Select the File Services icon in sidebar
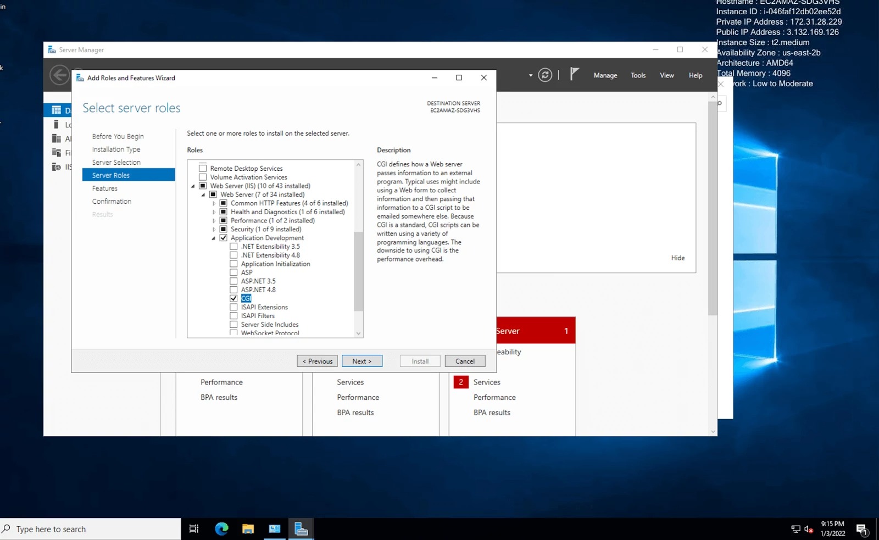Image resolution: width=879 pixels, height=540 pixels. 56,153
